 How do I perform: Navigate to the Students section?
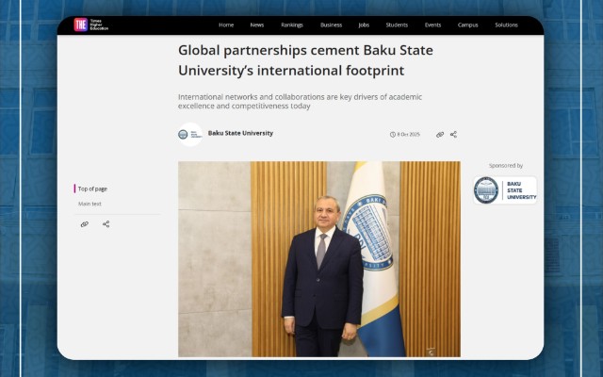tap(397, 25)
